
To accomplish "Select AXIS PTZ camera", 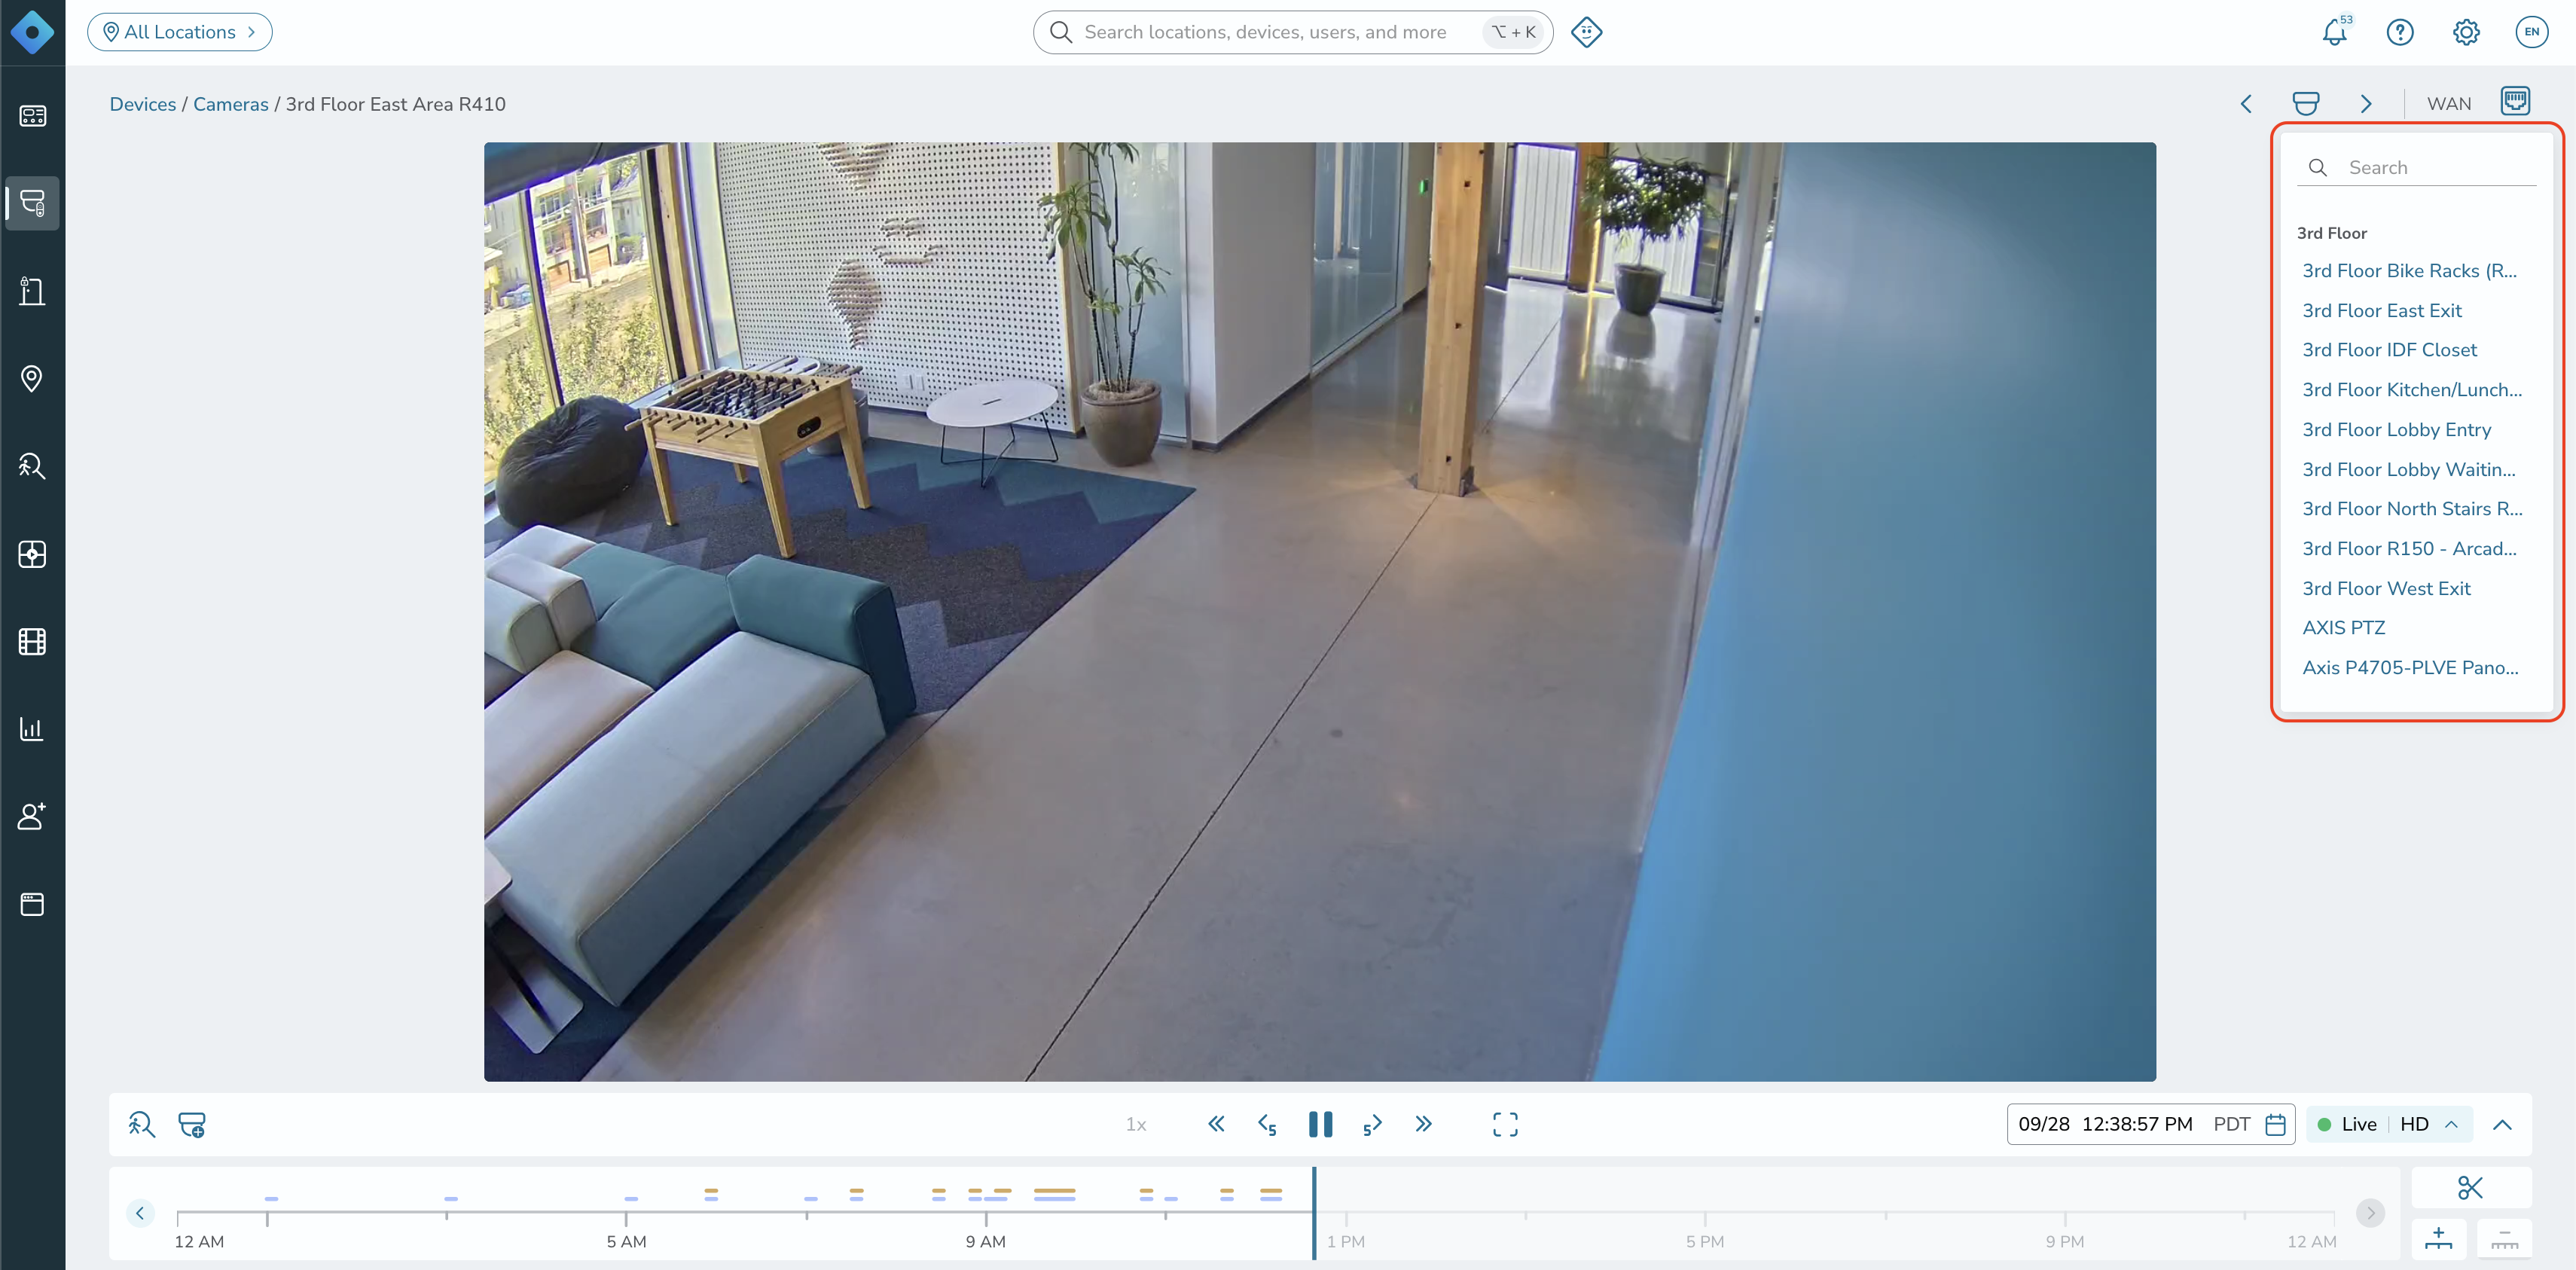I will click(x=2343, y=628).
